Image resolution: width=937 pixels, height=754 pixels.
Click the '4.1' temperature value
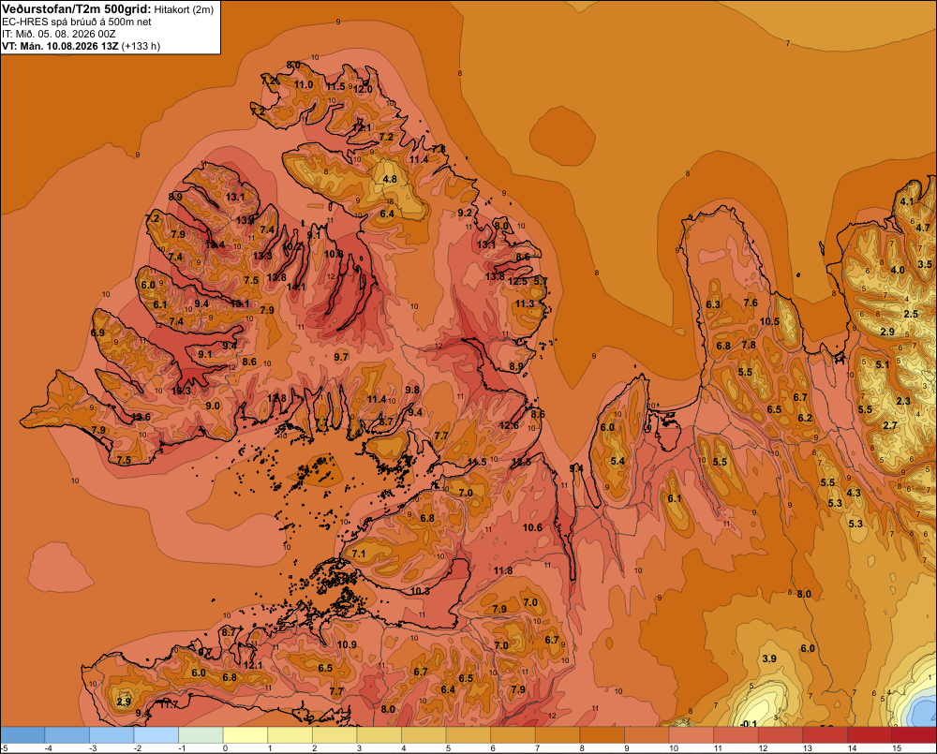pyautogui.click(x=907, y=201)
